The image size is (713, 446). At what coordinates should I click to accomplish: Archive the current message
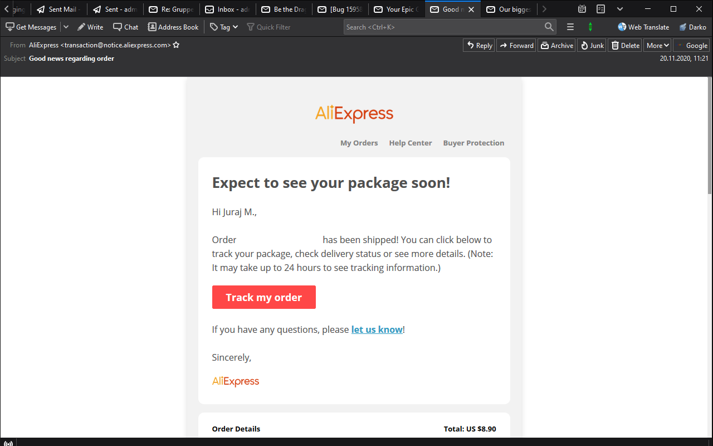pos(556,46)
